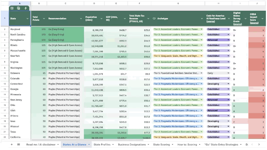The width and height of the screenshot is (267, 150).
Task: Click the table view icon above State column
Action: tap(12, 8)
